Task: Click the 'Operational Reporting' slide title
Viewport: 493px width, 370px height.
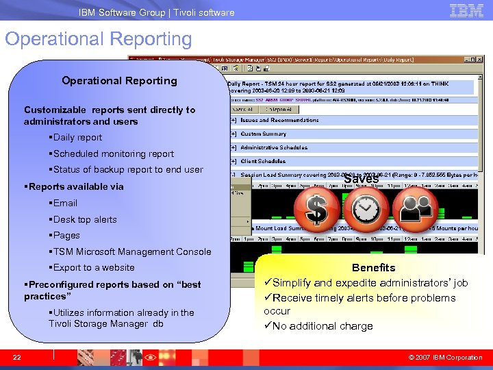Action: point(99,39)
